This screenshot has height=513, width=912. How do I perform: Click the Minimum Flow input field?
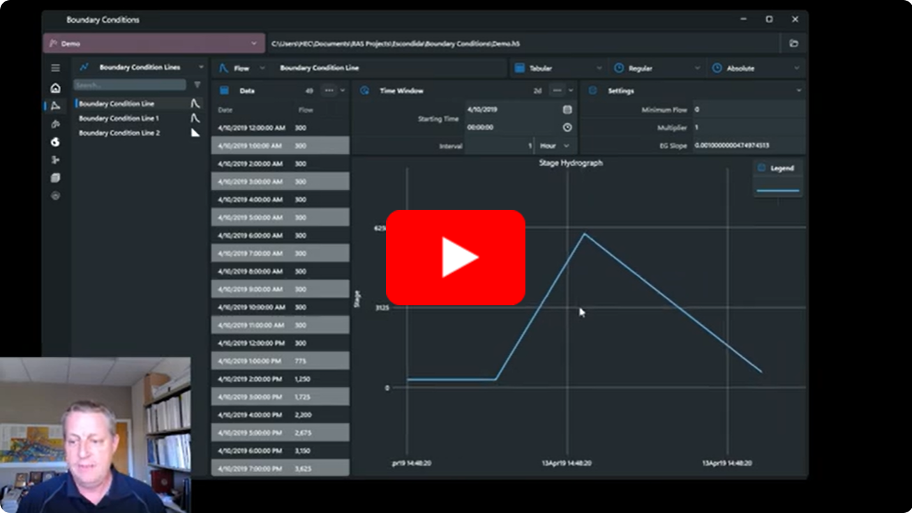tap(748, 109)
